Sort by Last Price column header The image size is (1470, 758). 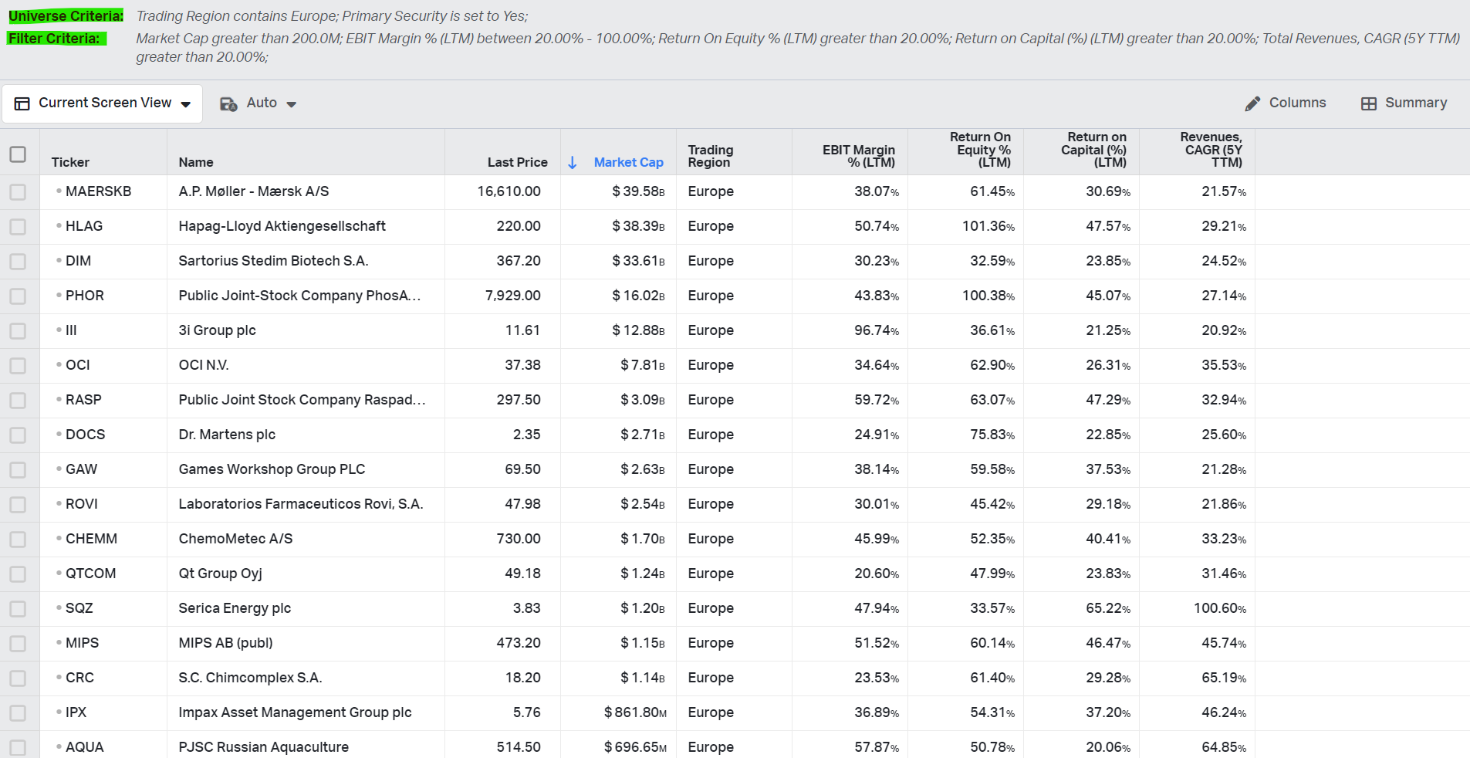[x=517, y=162]
